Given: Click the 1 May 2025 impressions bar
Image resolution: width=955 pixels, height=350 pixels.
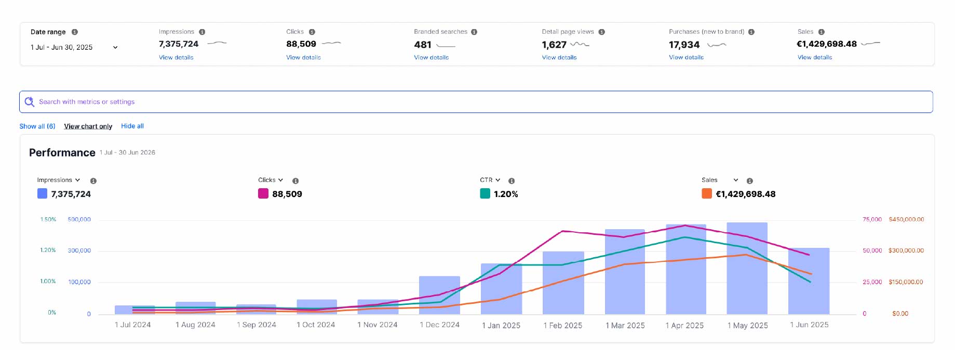Looking at the screenshot, I should tap(747, 268).
